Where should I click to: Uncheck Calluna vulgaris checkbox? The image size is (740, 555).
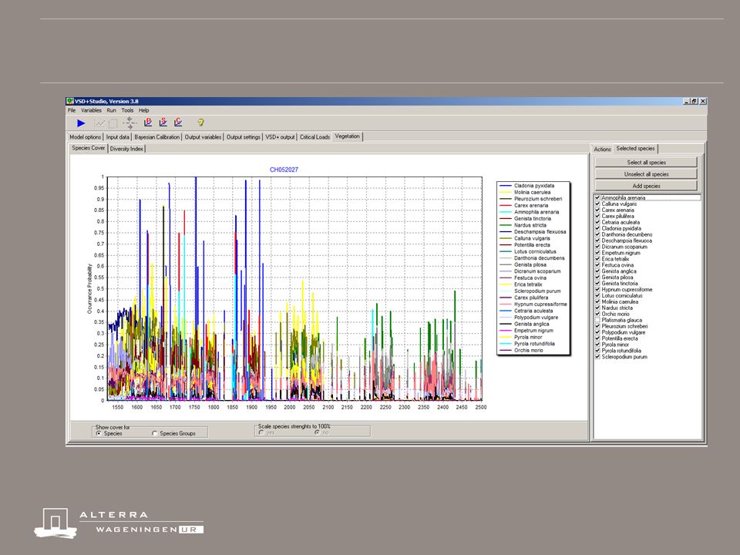[597, 203]
